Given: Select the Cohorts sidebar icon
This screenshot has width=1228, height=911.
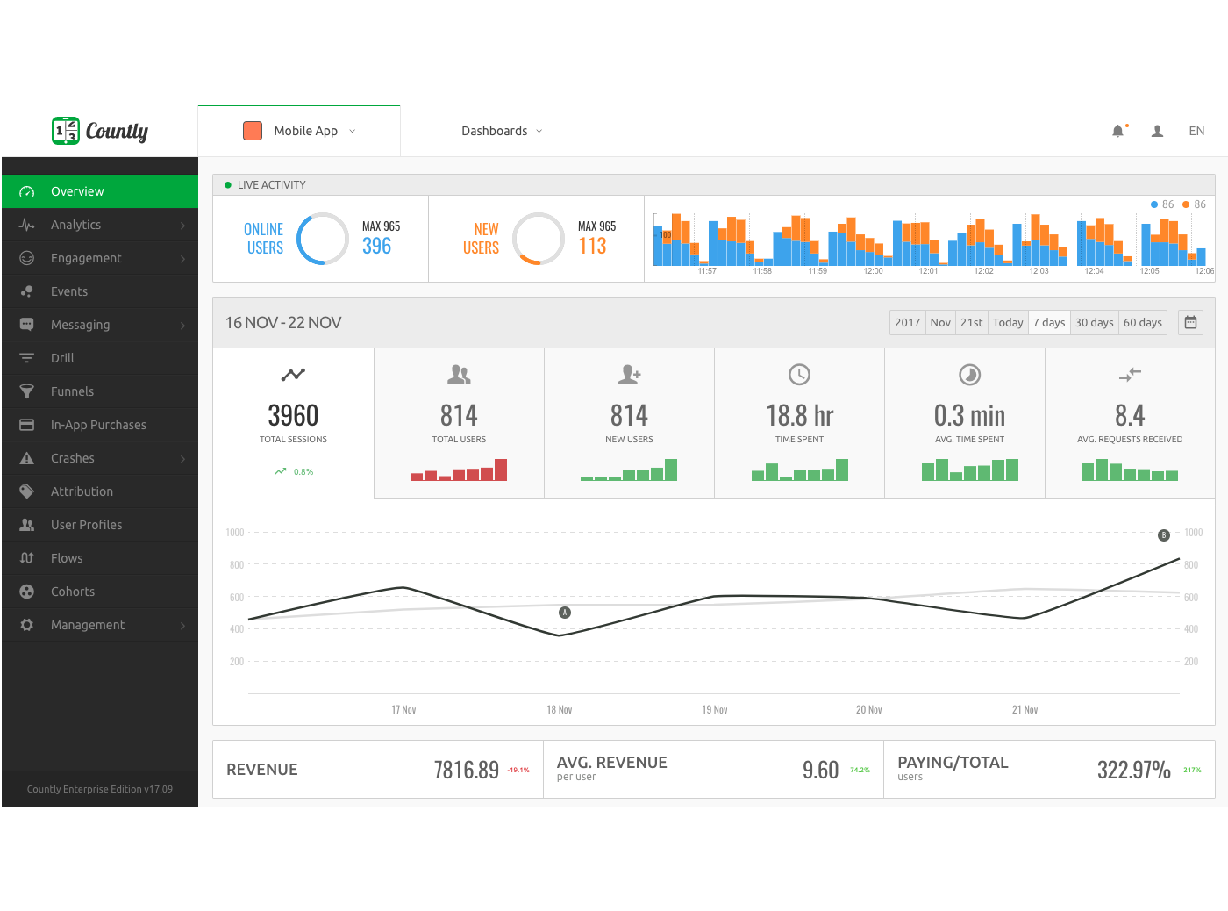Looking at the screenshot, I should (27, 592).
